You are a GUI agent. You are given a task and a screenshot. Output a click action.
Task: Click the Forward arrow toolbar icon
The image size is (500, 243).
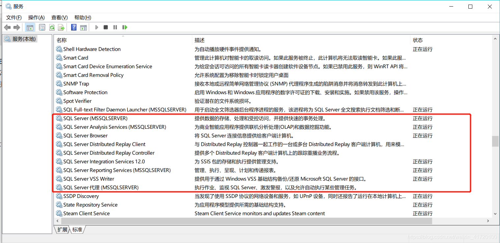click(x=17, y=27)
